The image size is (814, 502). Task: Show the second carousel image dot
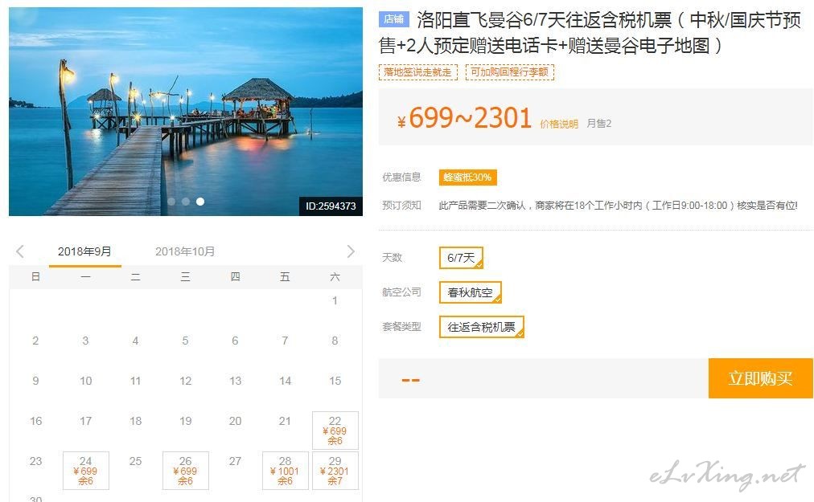tap(186, 202)
